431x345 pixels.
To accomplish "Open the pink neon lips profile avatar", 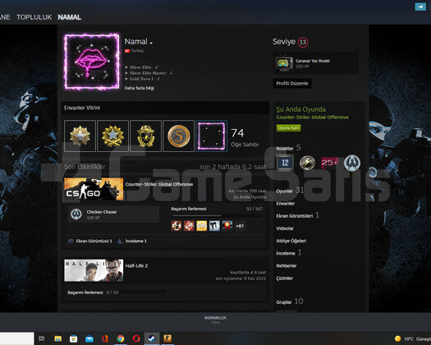I will coord(91,62).
